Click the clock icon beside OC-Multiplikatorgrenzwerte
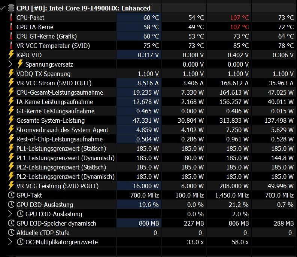Image resolution: width=297 pixels, height=257 pixels. 20,242
